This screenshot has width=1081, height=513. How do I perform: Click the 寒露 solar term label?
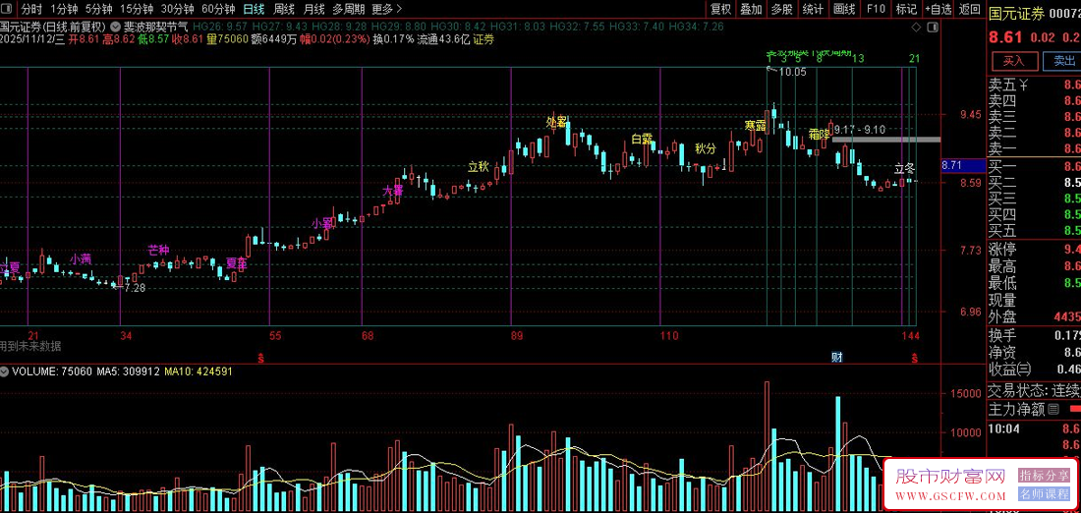[756, 126]
